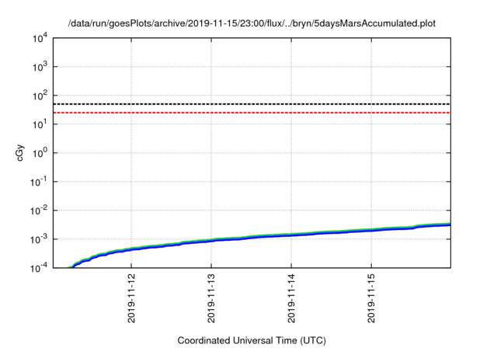Click the 2019-11-13 date tick label
This screenshot has width=497, height=348.
tap(211, 298)
